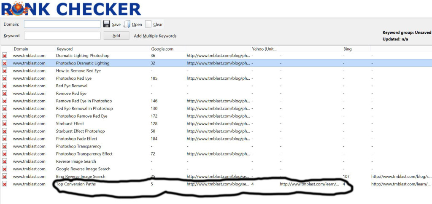The width and height of the screenshot is (432, 204).
Task: Delete Google Reverse Image Search row
Action: pyautogui.click(x=4, y=169)
